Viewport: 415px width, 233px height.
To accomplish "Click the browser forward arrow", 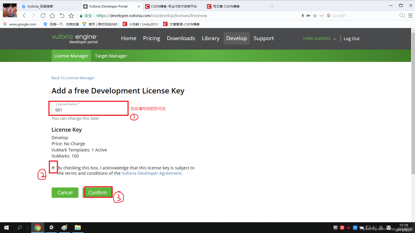I will click(x=33, y=16).
